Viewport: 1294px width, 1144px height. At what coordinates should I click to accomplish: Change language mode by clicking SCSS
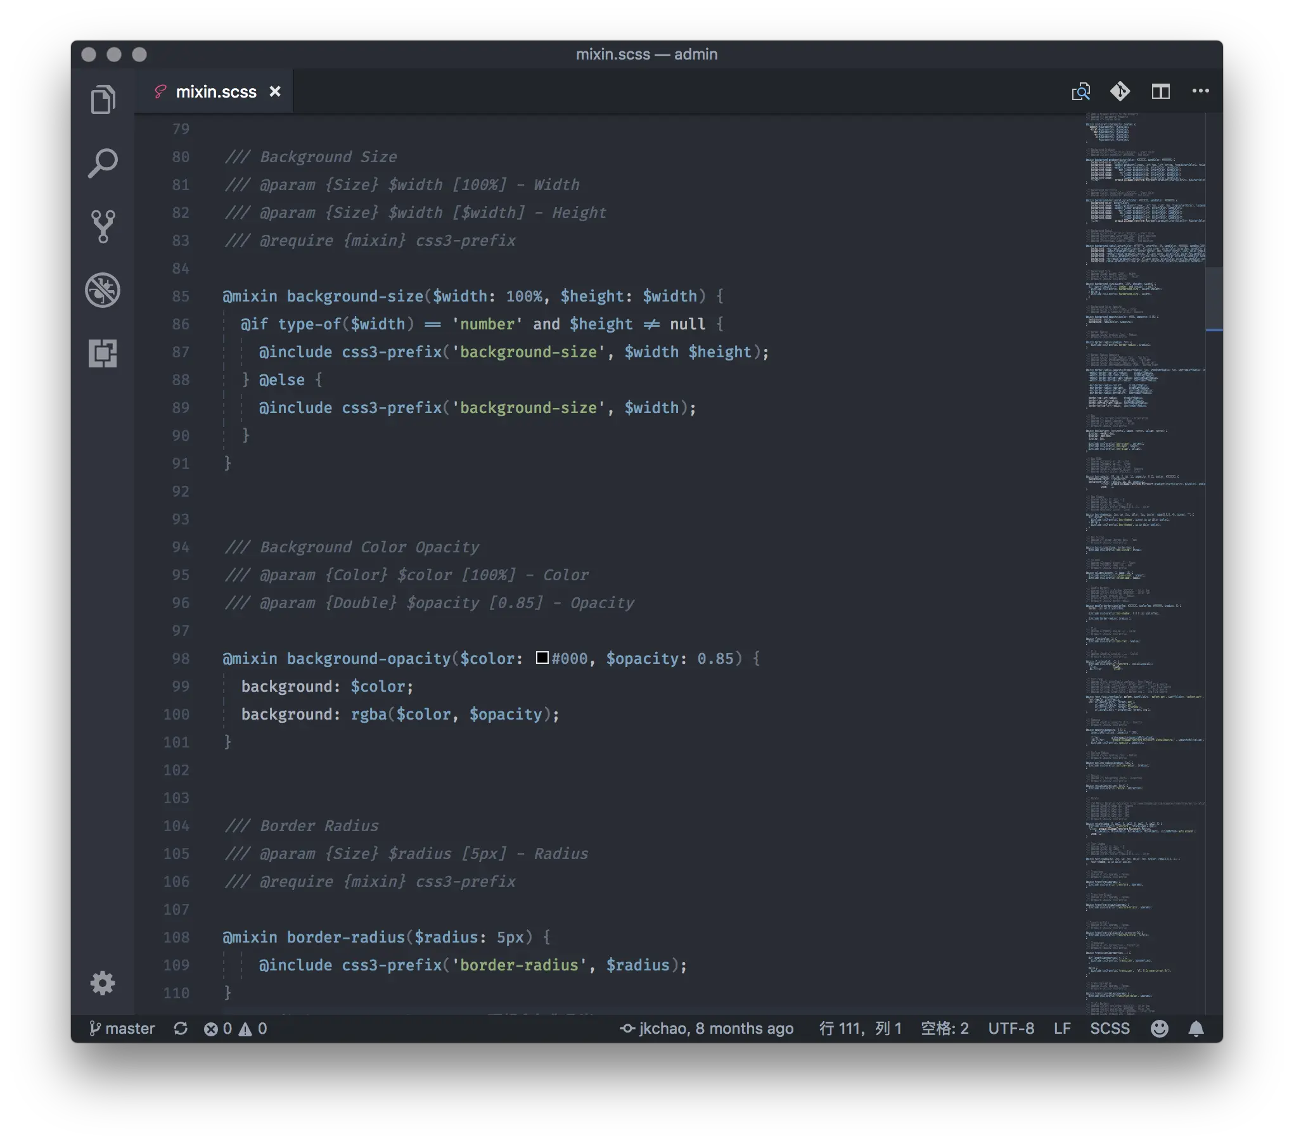[x=1110, y=1028]
